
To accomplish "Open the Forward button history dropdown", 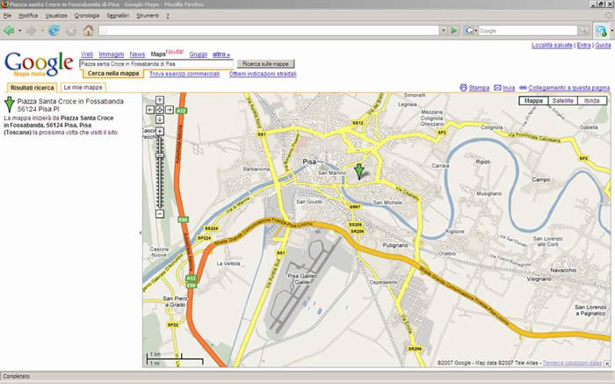I will coord(42,31).
